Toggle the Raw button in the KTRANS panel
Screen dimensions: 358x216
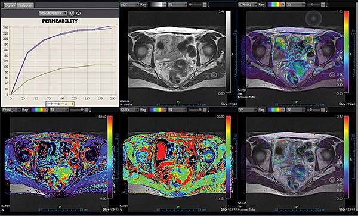pos(262,4)
